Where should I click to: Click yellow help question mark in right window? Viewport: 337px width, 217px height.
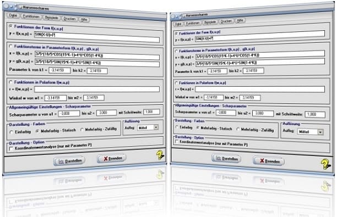tap(326, 164)
